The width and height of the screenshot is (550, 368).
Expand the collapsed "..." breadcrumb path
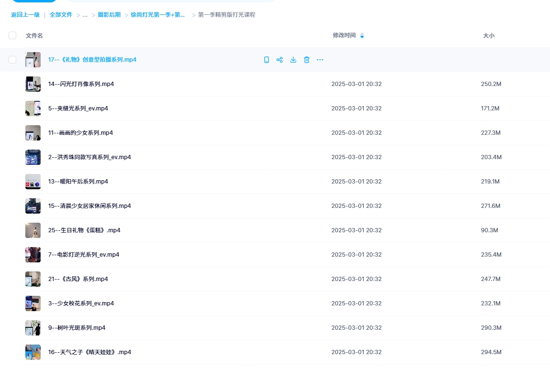click(x=85, y=15)
